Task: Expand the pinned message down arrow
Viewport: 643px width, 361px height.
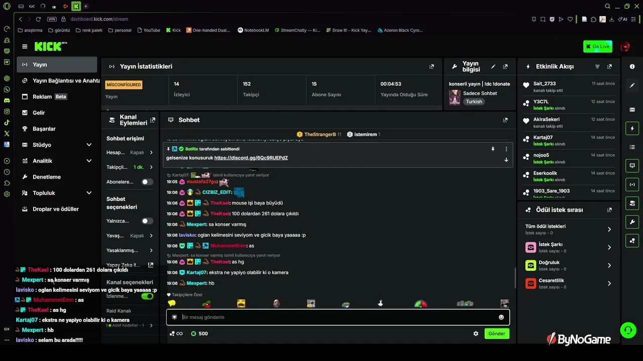Action: point(506,160)
